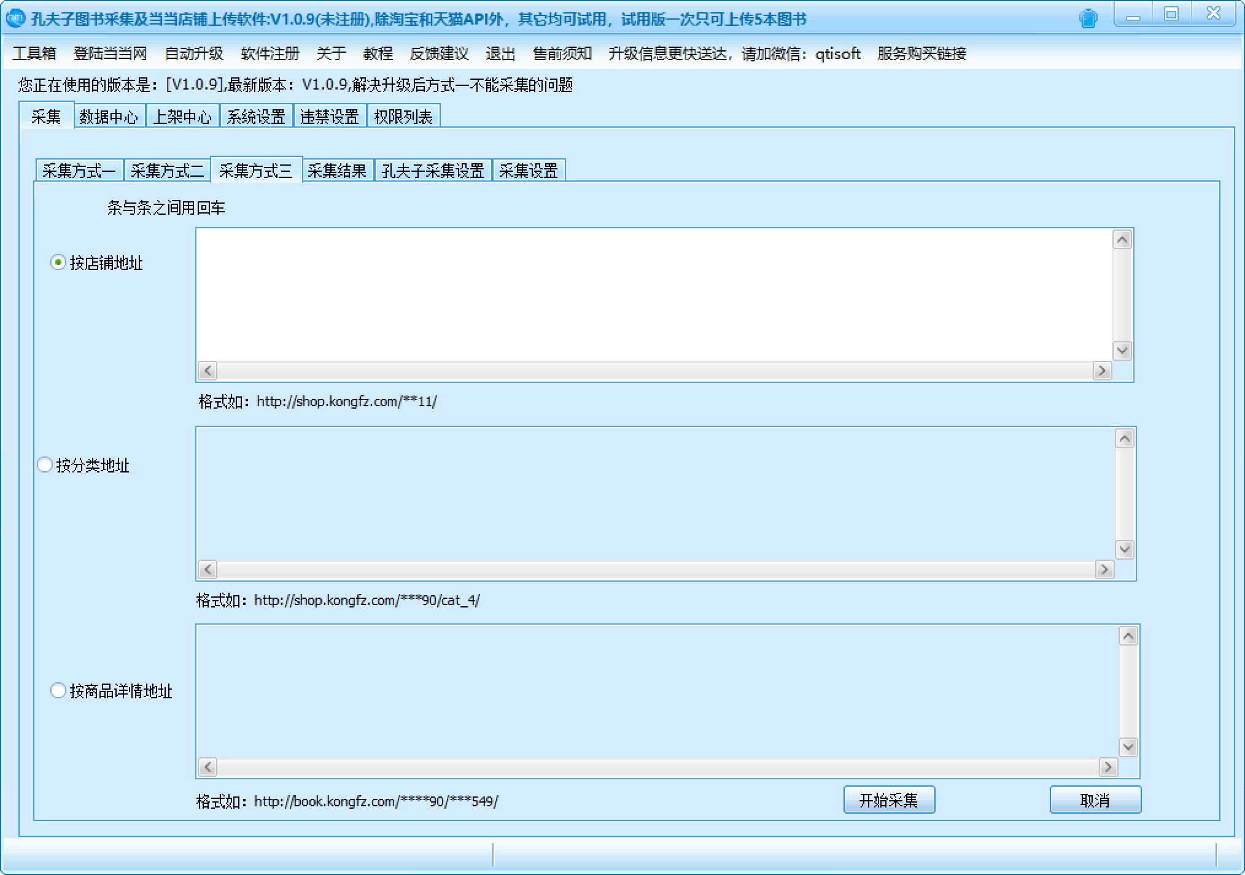Click up arrow of product detail scrollbar

pos(1128,636)
